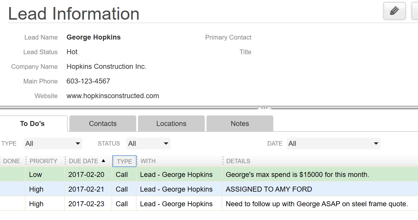Select the TYPE column header
The width and height of the screenshot is (418, 220).
coord(124,161)
